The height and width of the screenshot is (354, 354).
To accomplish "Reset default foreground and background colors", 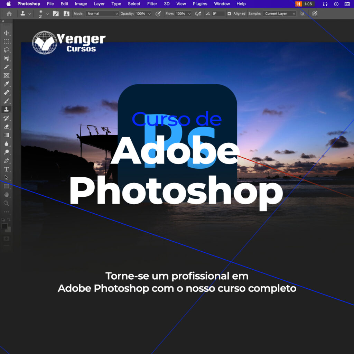I will pos(3,220).
